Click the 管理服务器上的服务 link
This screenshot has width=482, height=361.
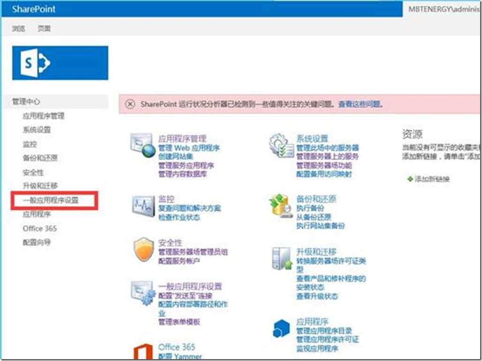(328, 156)
